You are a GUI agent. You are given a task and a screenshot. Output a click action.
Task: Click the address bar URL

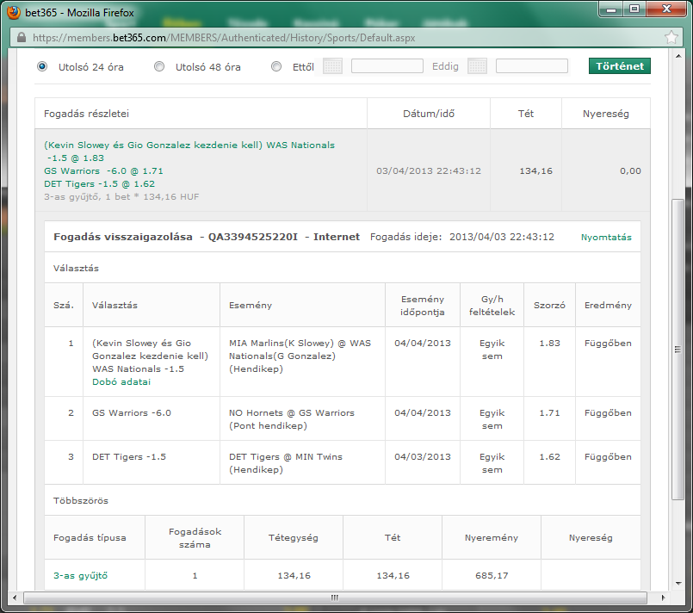pos(224,38)
